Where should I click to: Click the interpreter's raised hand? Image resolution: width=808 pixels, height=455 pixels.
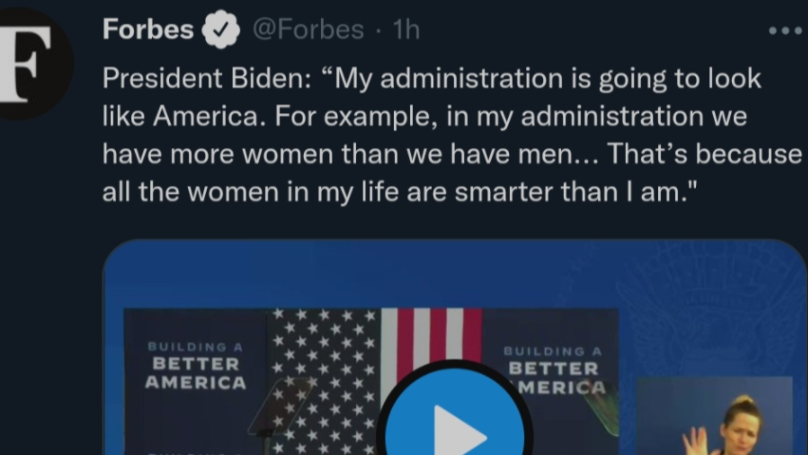698,441
